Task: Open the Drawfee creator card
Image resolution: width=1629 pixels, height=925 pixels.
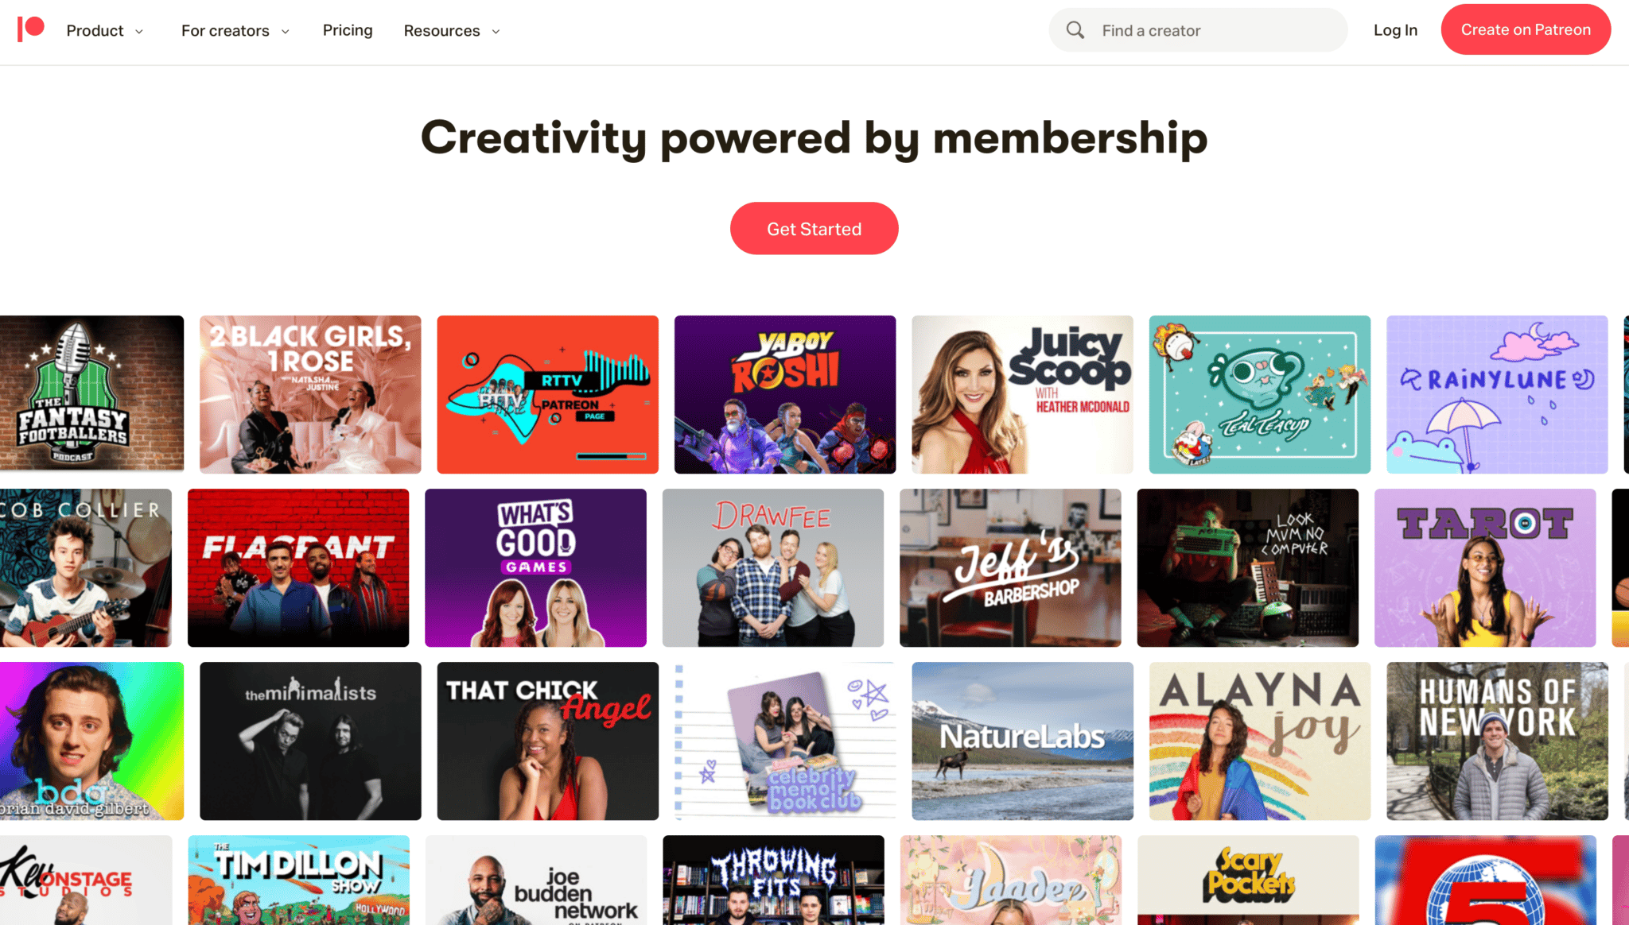Action: [x=772, y=567]
